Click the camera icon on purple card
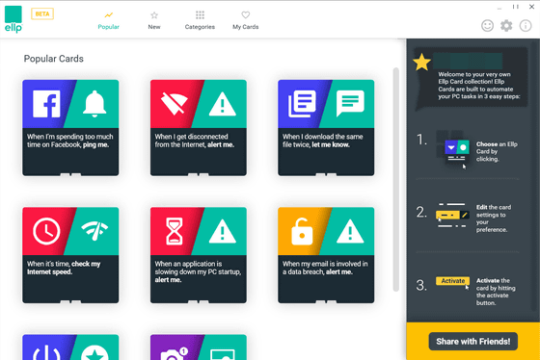Image resolution: width=540 pixels, height=360 pixels. pos(175,353)
